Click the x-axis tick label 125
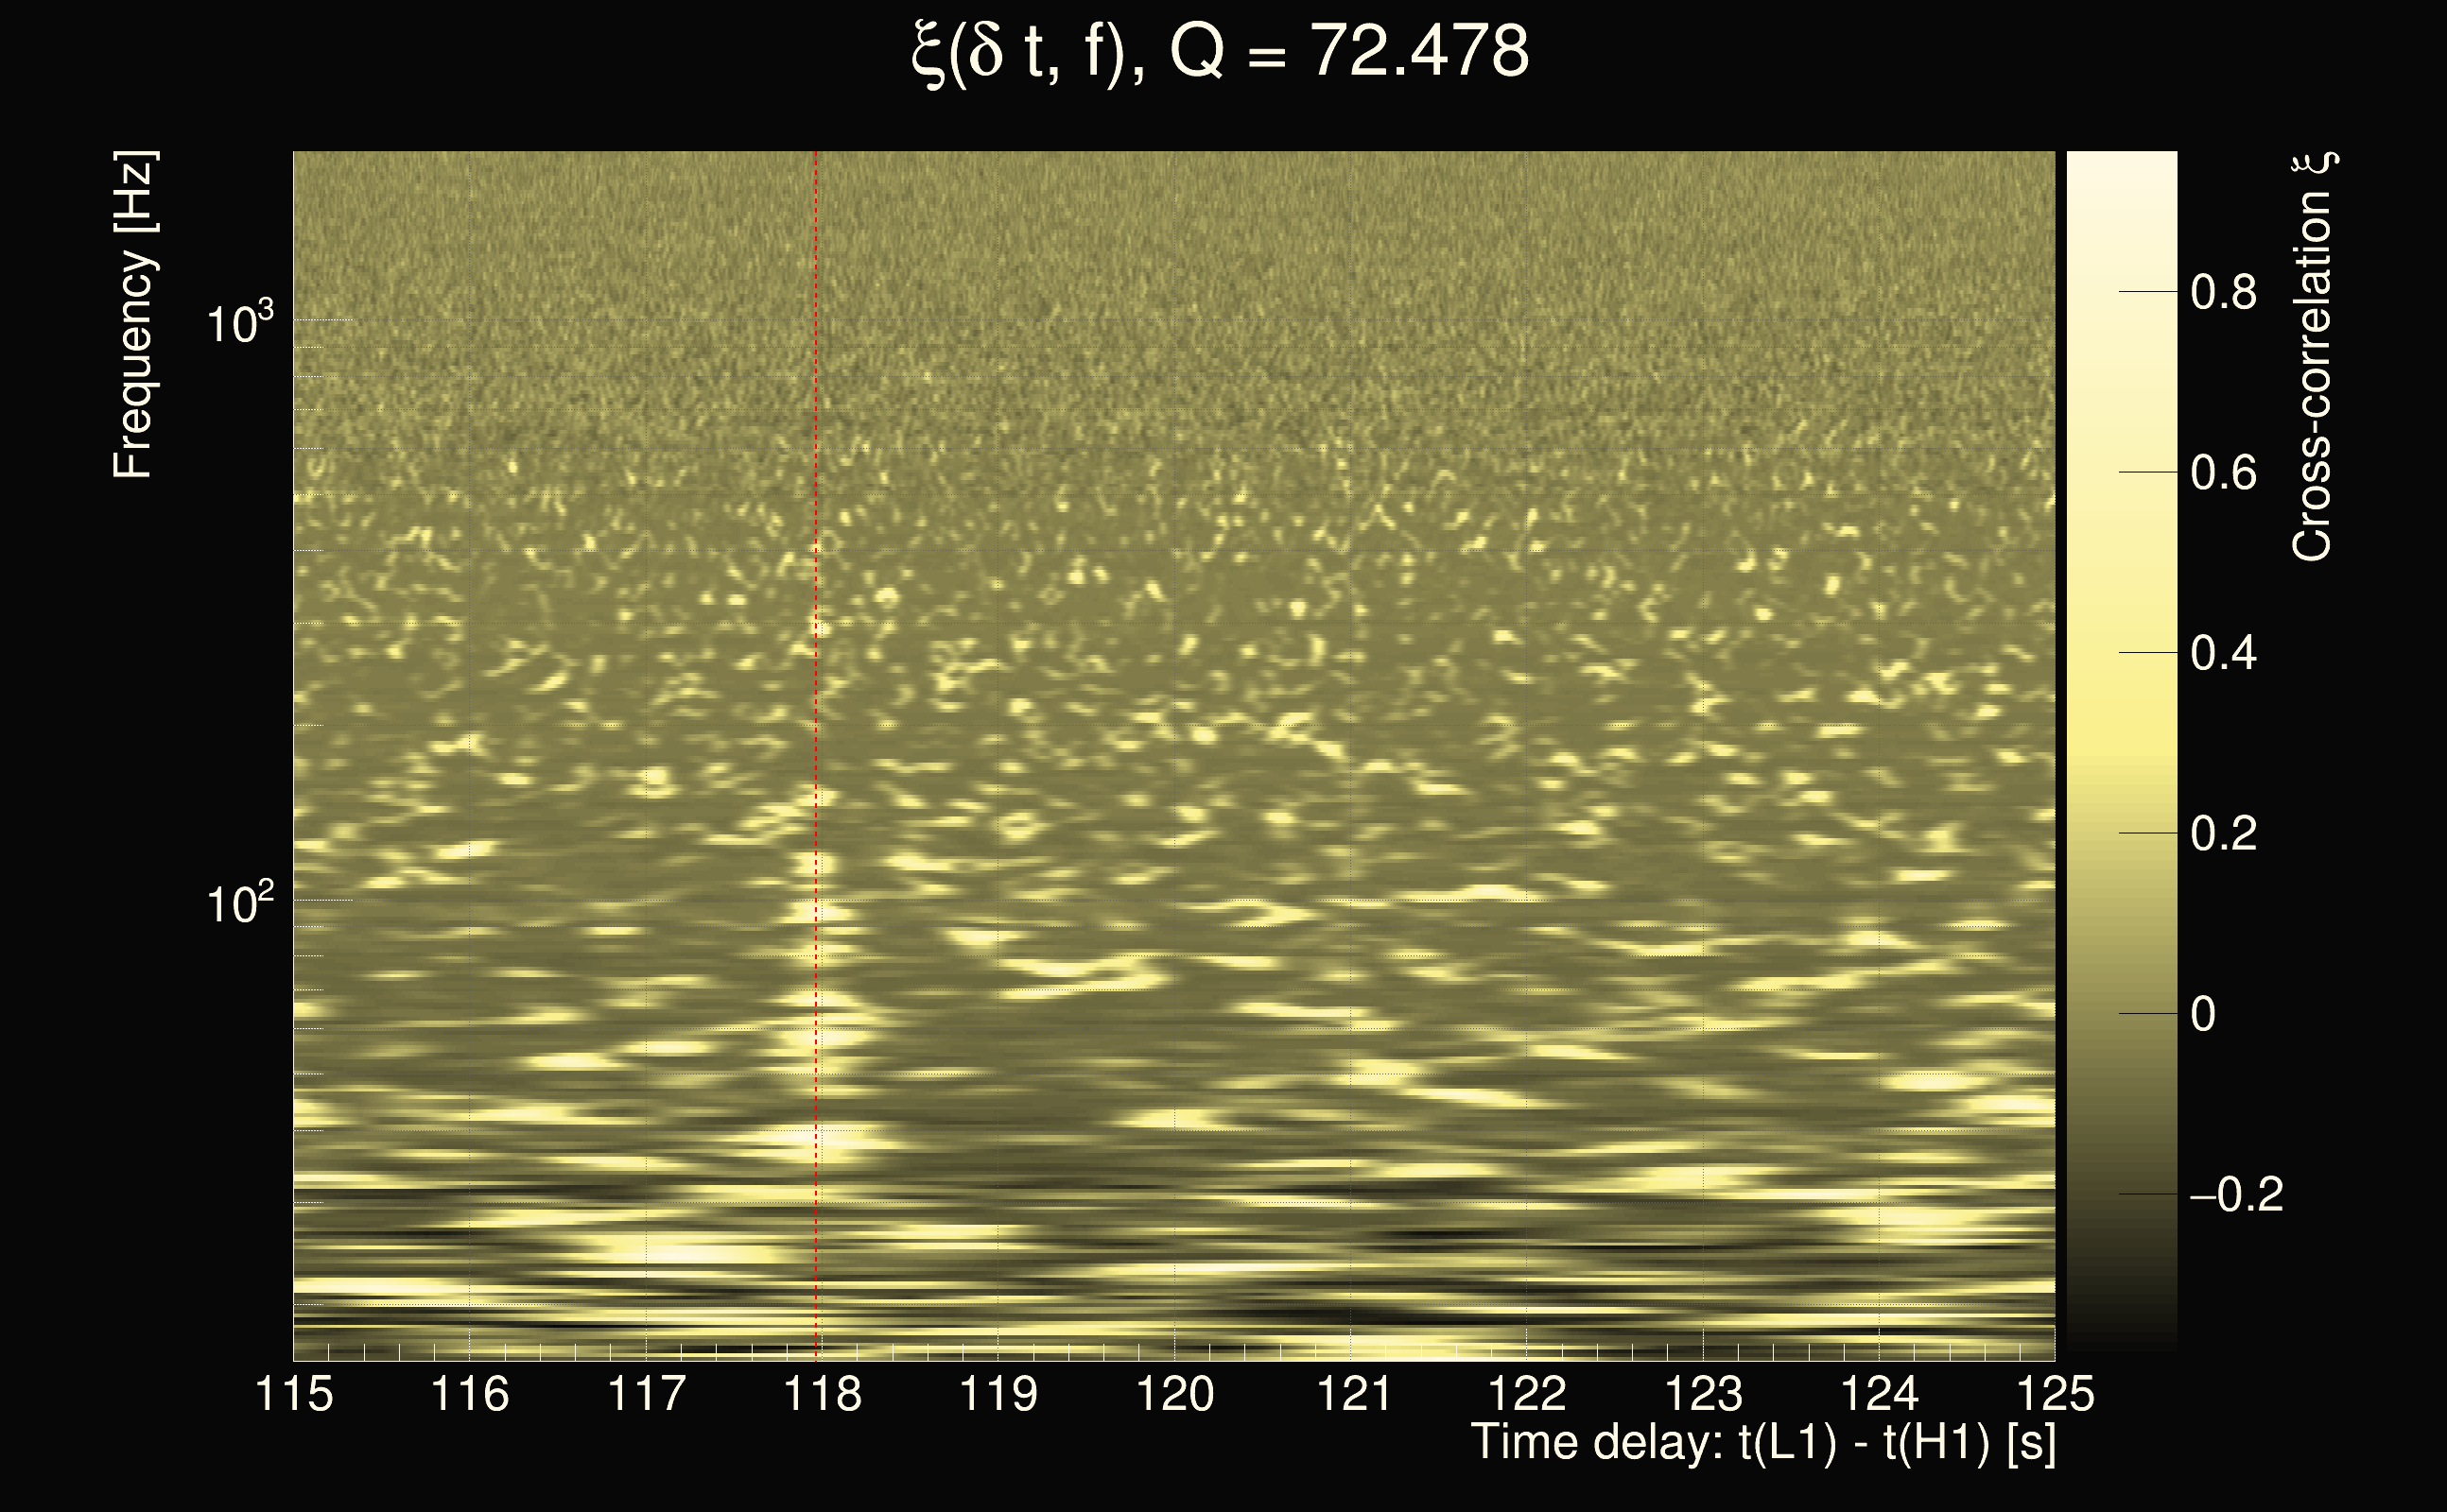Viewport: 2447px width, 1512px height. 2055,1394
